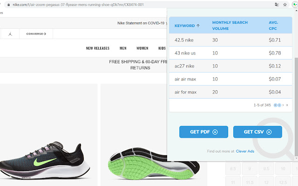
Task: Open the Women menu item
Action: click(142, 48)
